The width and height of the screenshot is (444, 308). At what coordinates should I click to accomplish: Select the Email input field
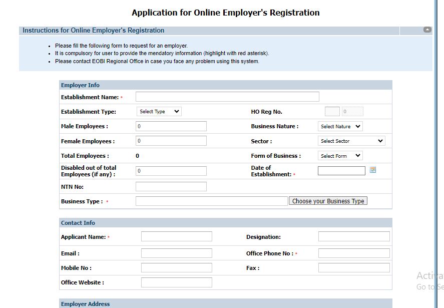[x=176, y=253]
